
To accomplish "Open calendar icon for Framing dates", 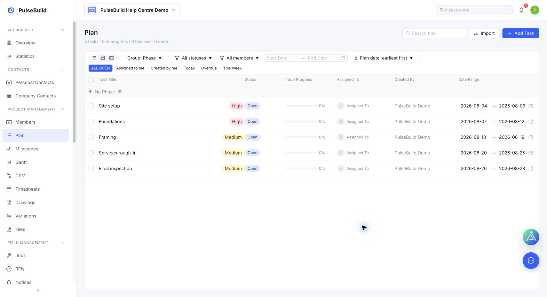I will pos(531,137).
